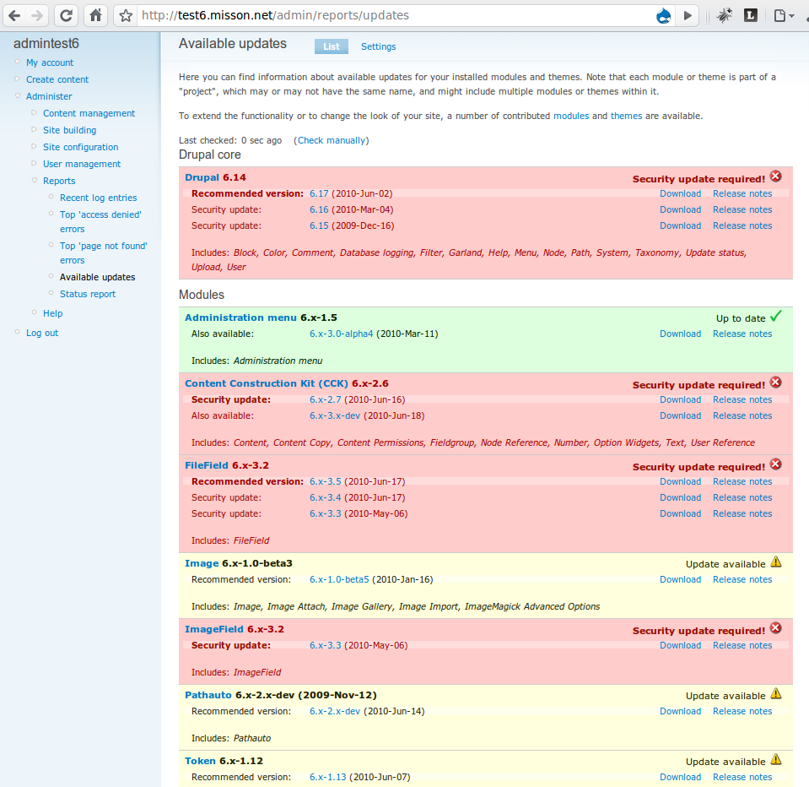Open the page menu dropdown icon
Image resolution: width=809 pixels, height=787 pixels.
(784, 15)
